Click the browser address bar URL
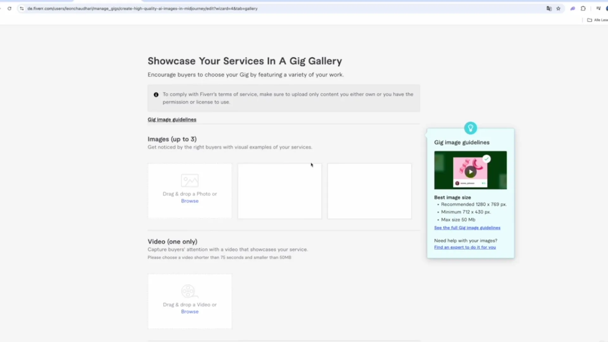 coord(142,9)
